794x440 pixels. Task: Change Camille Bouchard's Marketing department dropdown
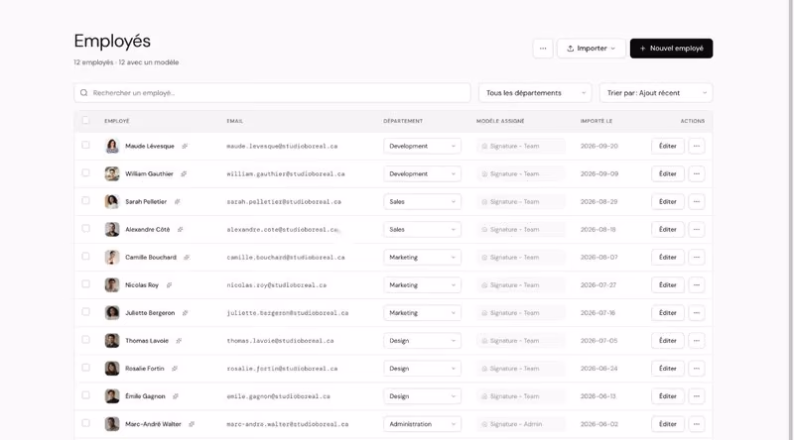(423, 258)
